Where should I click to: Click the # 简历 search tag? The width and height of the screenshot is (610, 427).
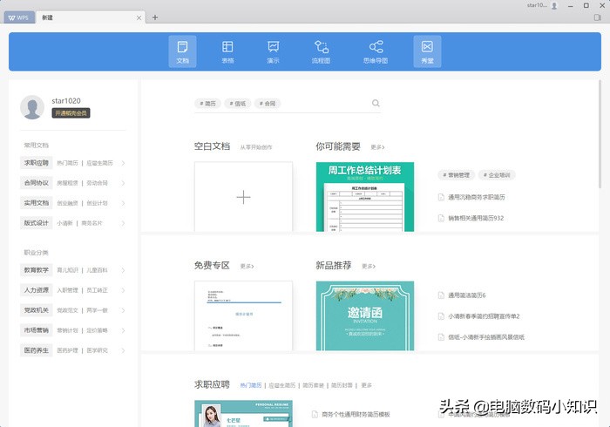tap(207, 104)
